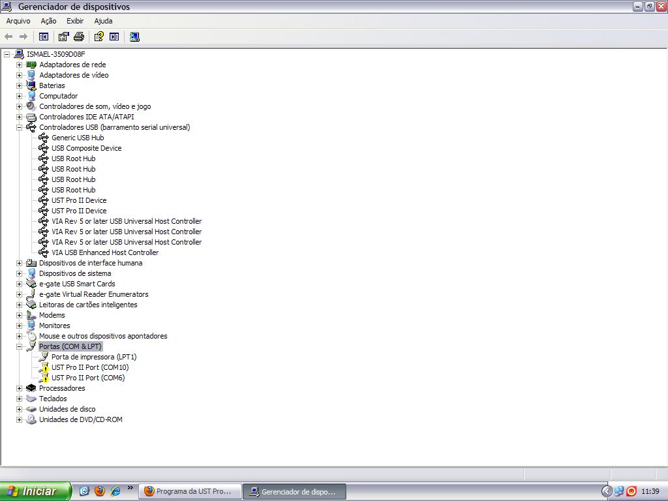The image size is (668, 501).
Task: Select the Modems icon
Action: click(x=31, y=315)
